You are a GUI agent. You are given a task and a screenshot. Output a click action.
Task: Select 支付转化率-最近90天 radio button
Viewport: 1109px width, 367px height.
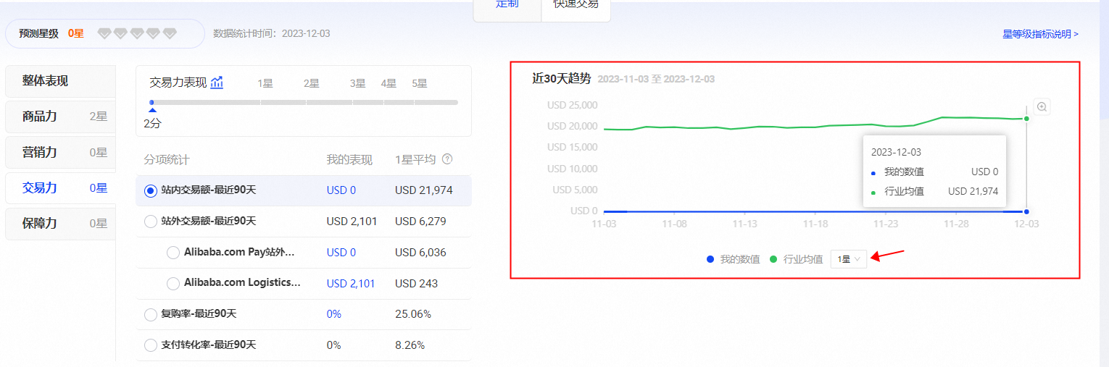(151, 345)
